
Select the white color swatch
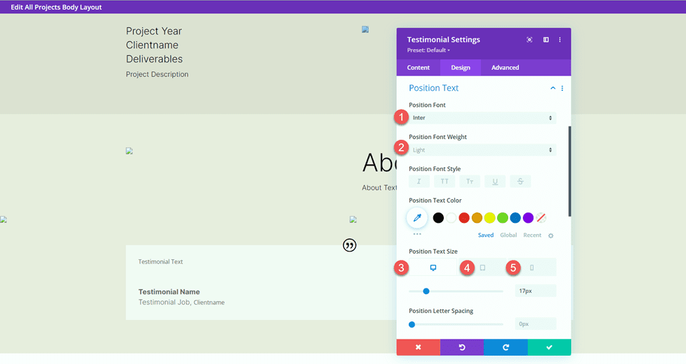[451, 218]
